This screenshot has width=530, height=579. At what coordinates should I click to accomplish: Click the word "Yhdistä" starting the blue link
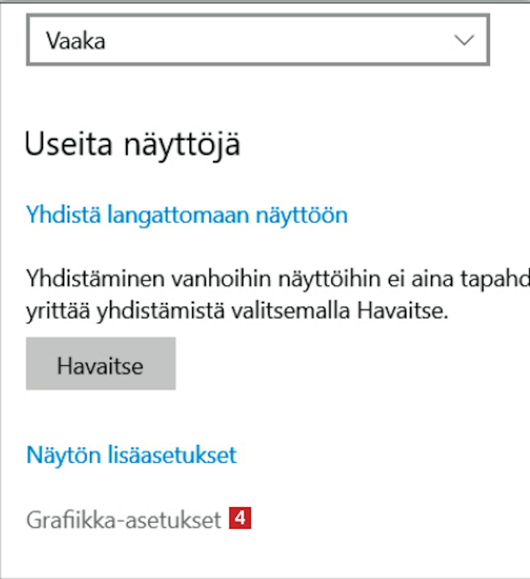pyautogui.click(x=64, y=214)
